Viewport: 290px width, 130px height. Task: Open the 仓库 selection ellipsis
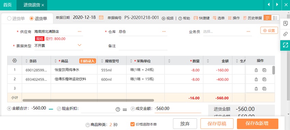click(164, 32)
